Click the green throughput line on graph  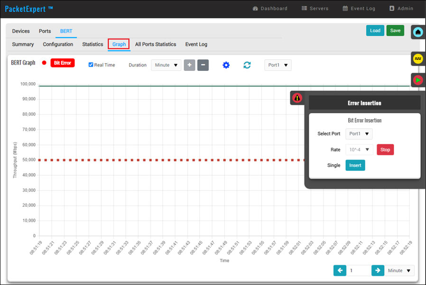pos(224,86)
